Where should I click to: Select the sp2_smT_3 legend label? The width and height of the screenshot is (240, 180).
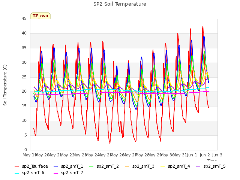pyautogui.click(x=143, y=166)
